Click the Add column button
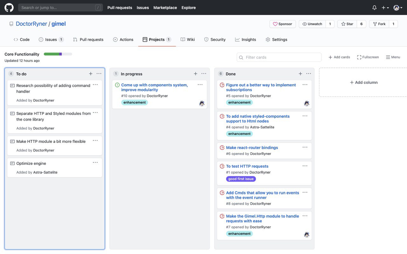 click(364, 82)
